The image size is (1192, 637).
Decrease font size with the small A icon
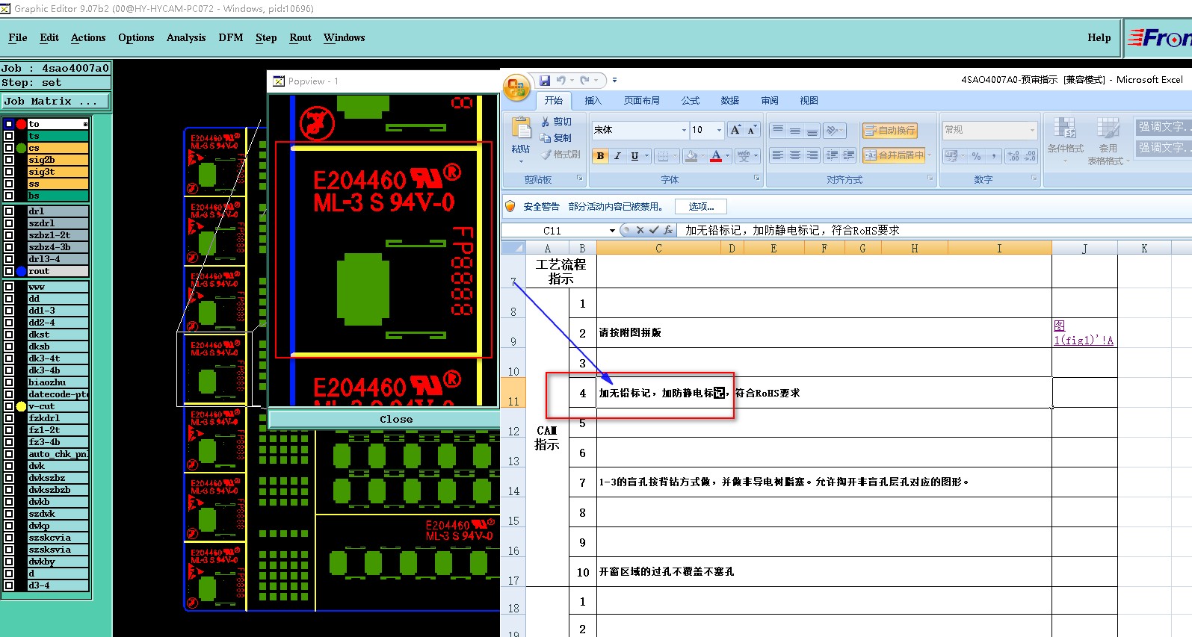click(752, 130)
